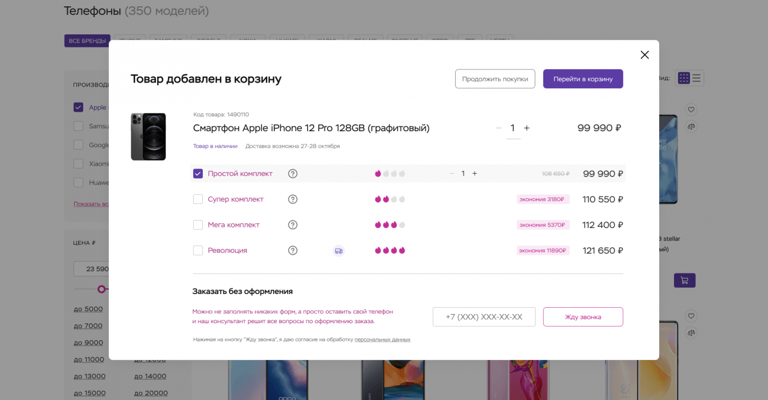Screen dimensions: 768x400
Task: Focus the phone number input field
Action: pos(484,317)
